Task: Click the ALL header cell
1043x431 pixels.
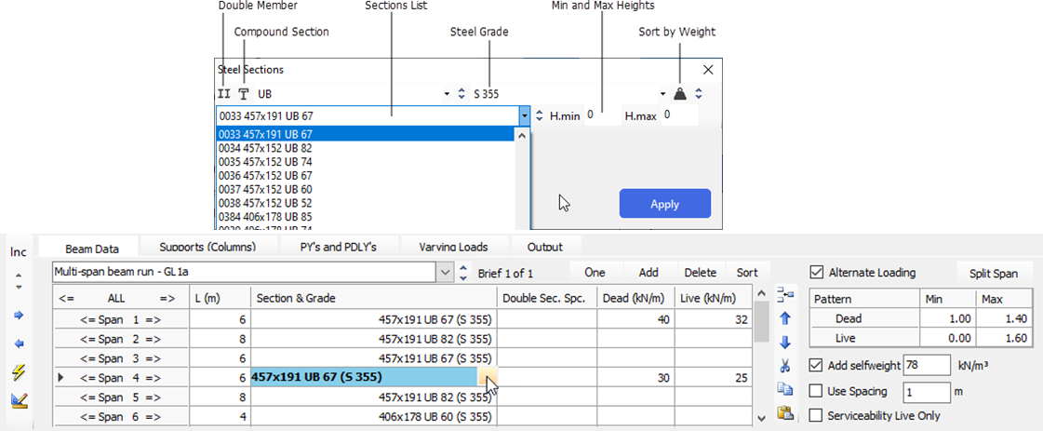Action: pos(121,299)
